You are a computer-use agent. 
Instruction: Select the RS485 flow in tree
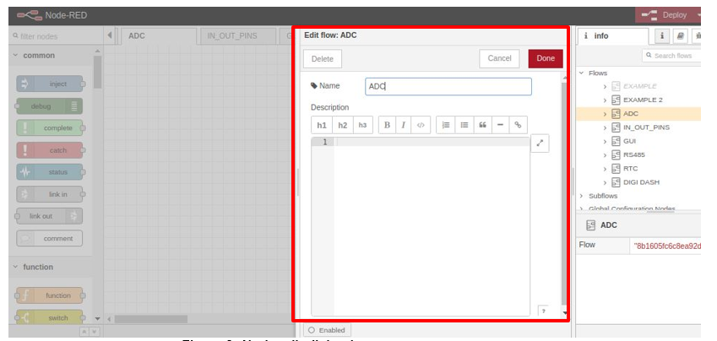pos(633,154)
